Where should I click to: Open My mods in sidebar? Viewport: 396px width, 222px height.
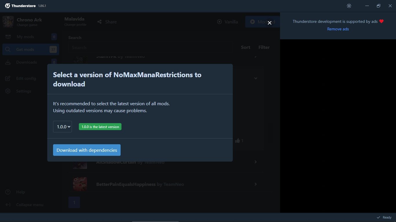[x=30, y=37]
